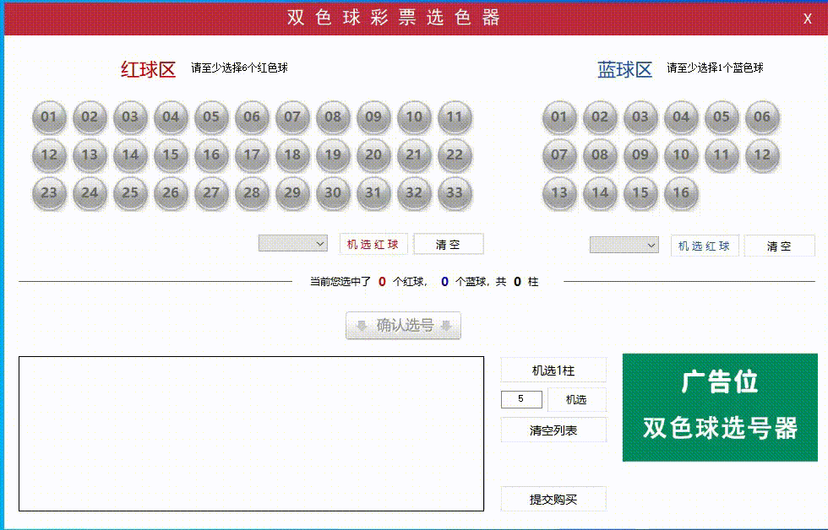Screen dimensions: 828x530
Task: Click red ball 27
Action: tap(211, 193)
